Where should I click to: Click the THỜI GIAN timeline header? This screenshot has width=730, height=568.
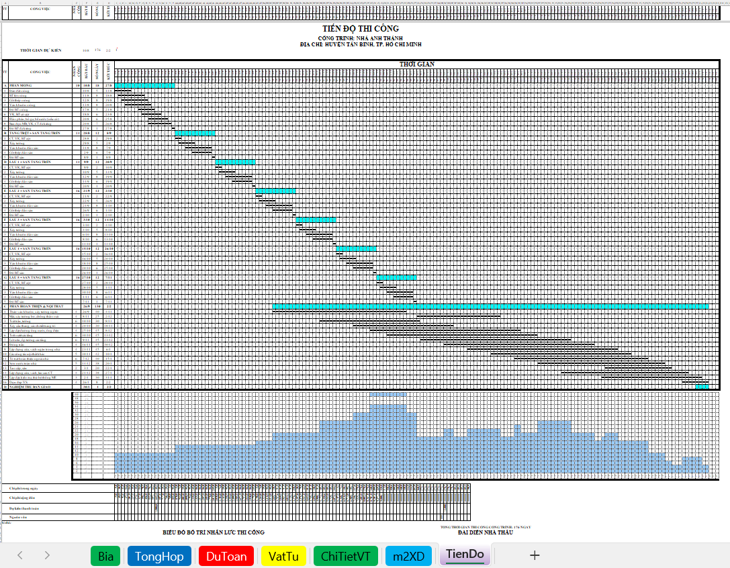coord(416,64)
